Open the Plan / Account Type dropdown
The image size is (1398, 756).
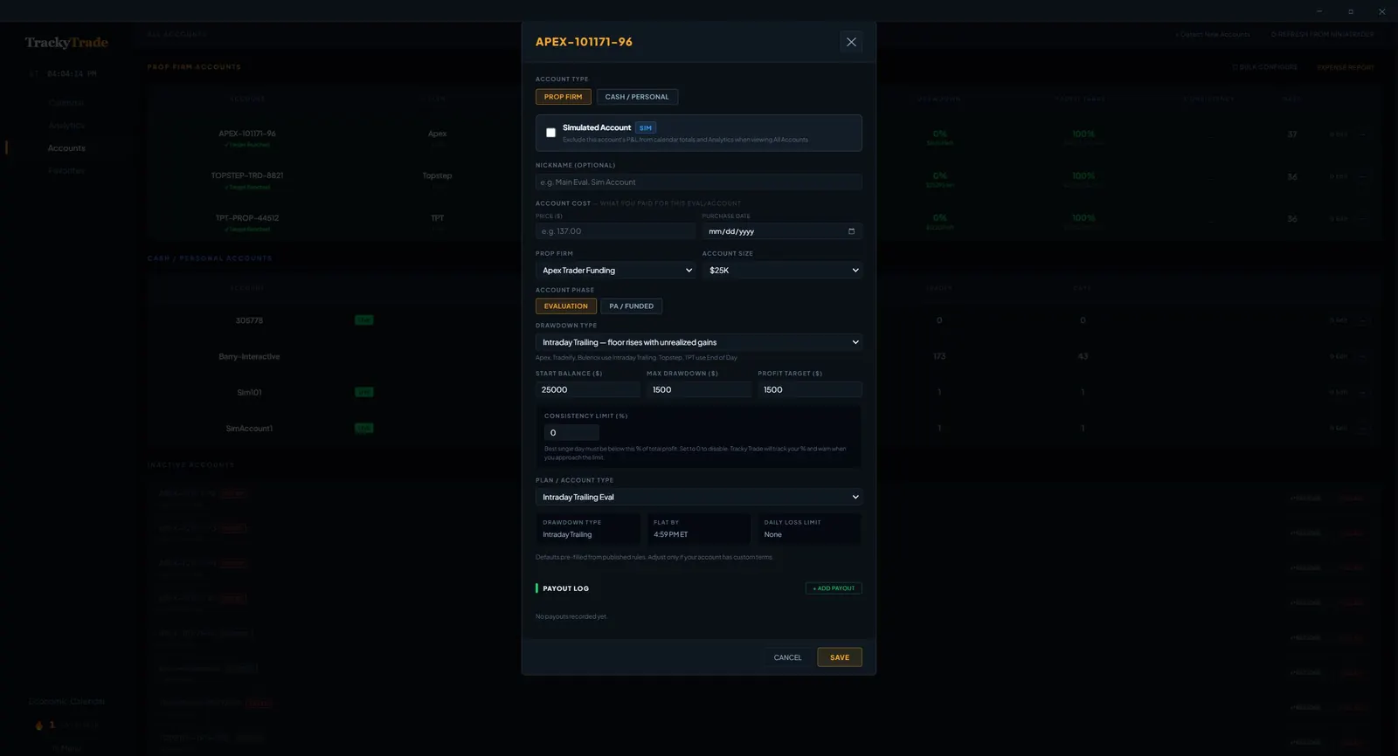[x=699, y=497]
